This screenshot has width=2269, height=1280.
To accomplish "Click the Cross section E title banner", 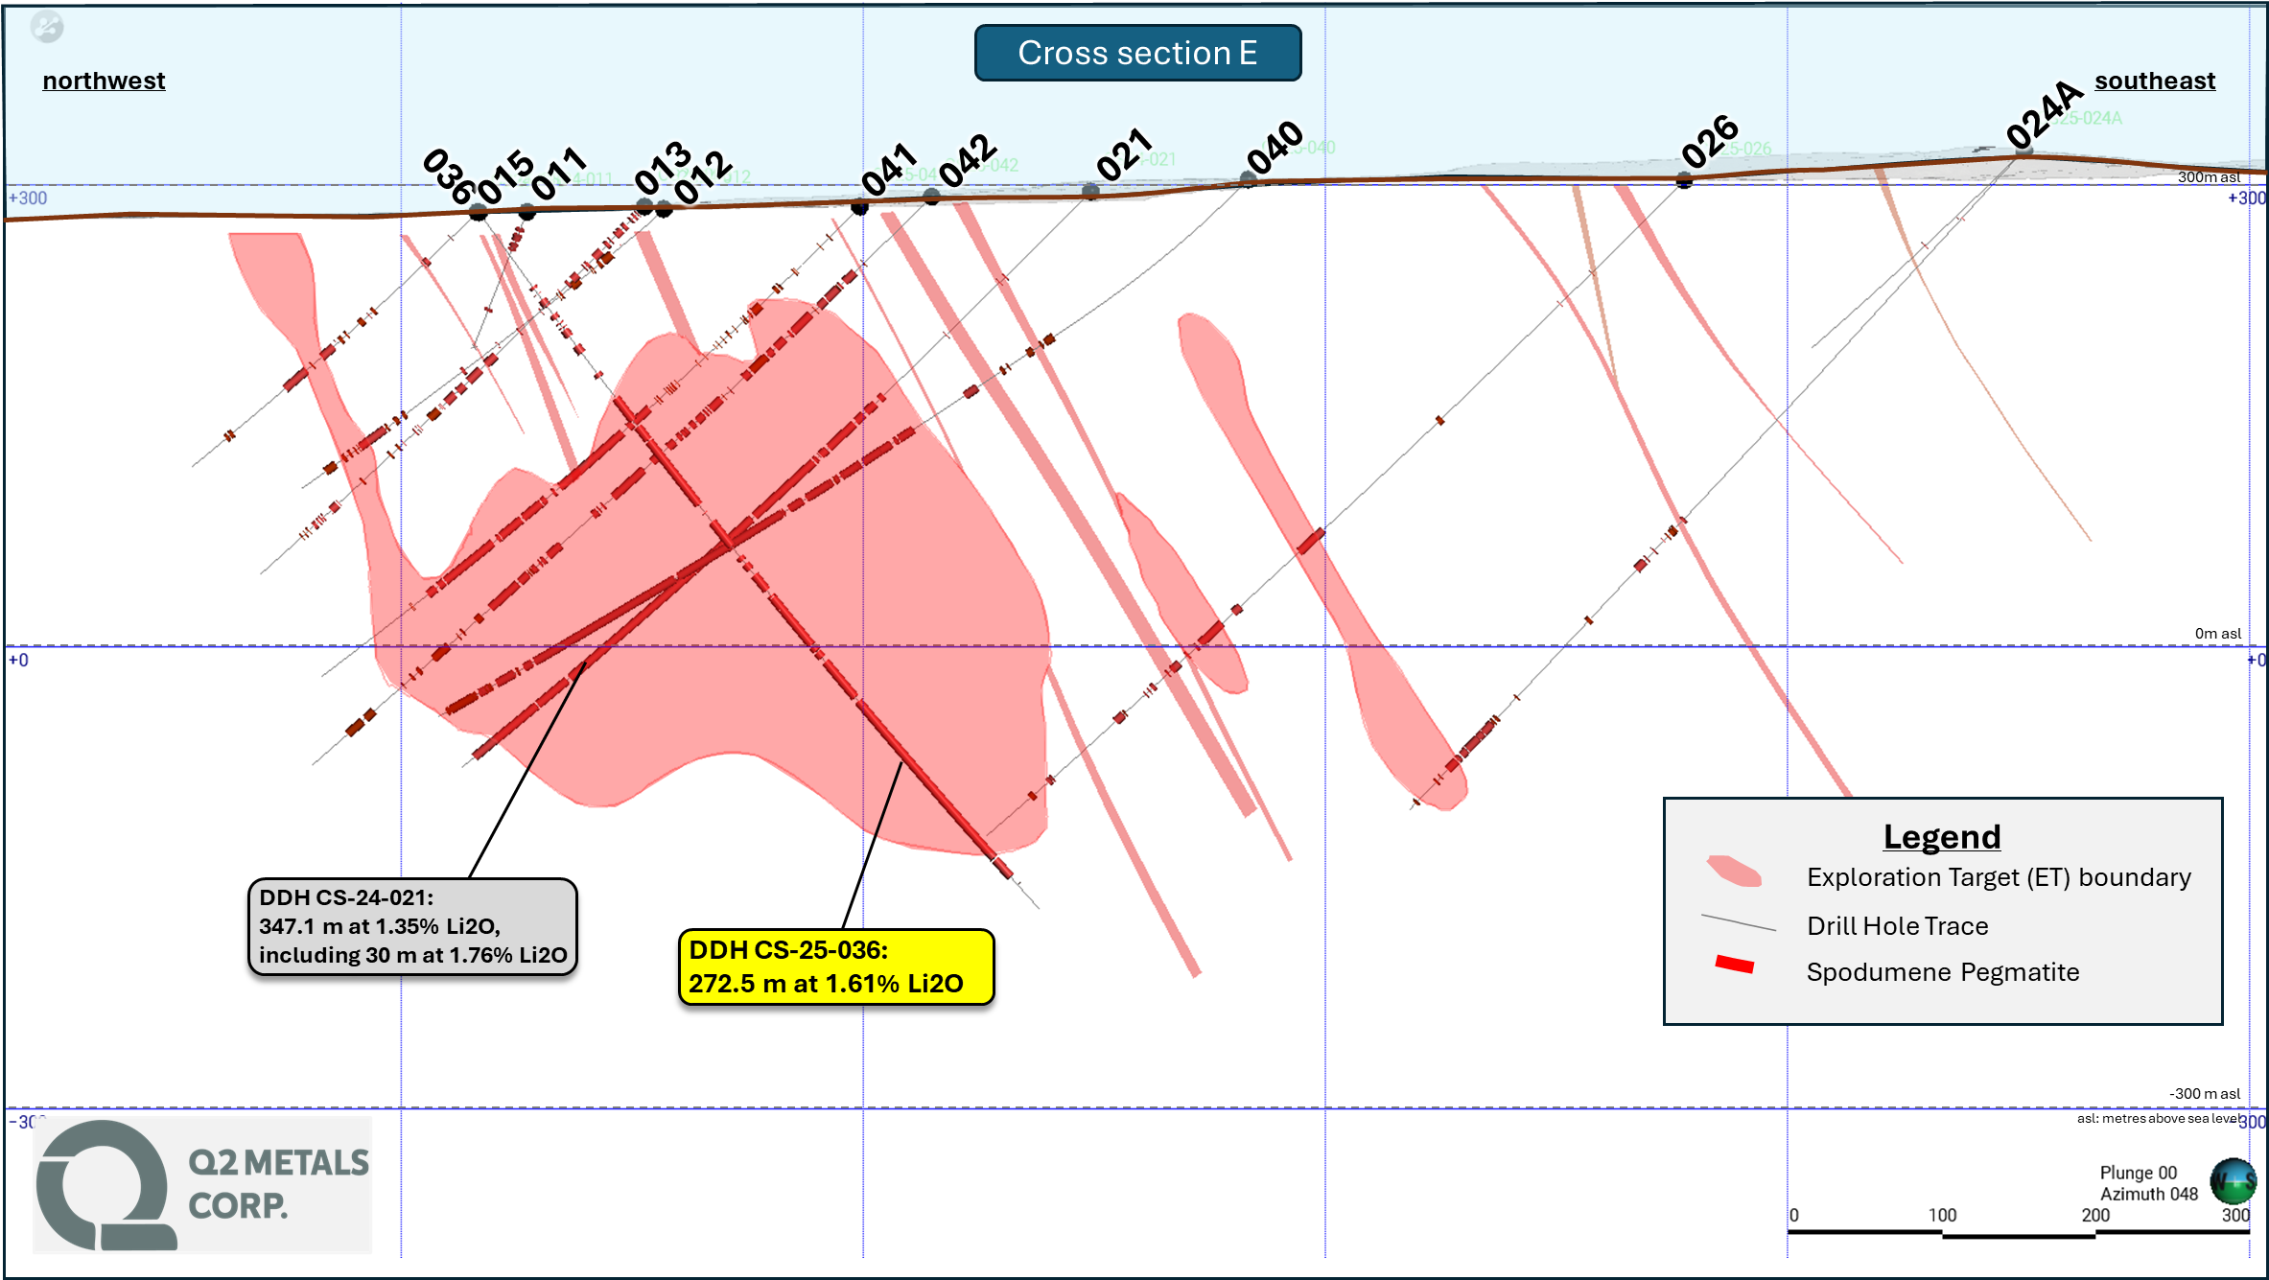I will click(1137, 53).
